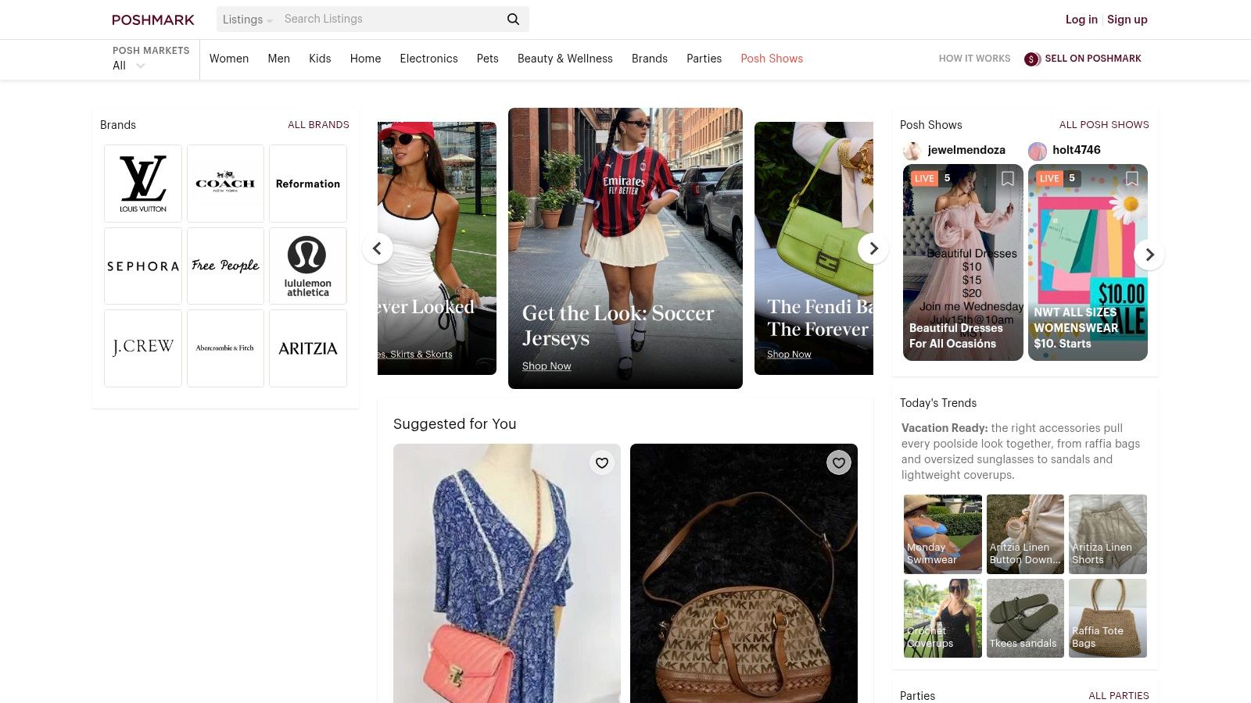The image size is (1251, 703).
Task: Click Shop Now on Soccer Jerseys banner
Action: pyautogui.click(x=547, y=366)
